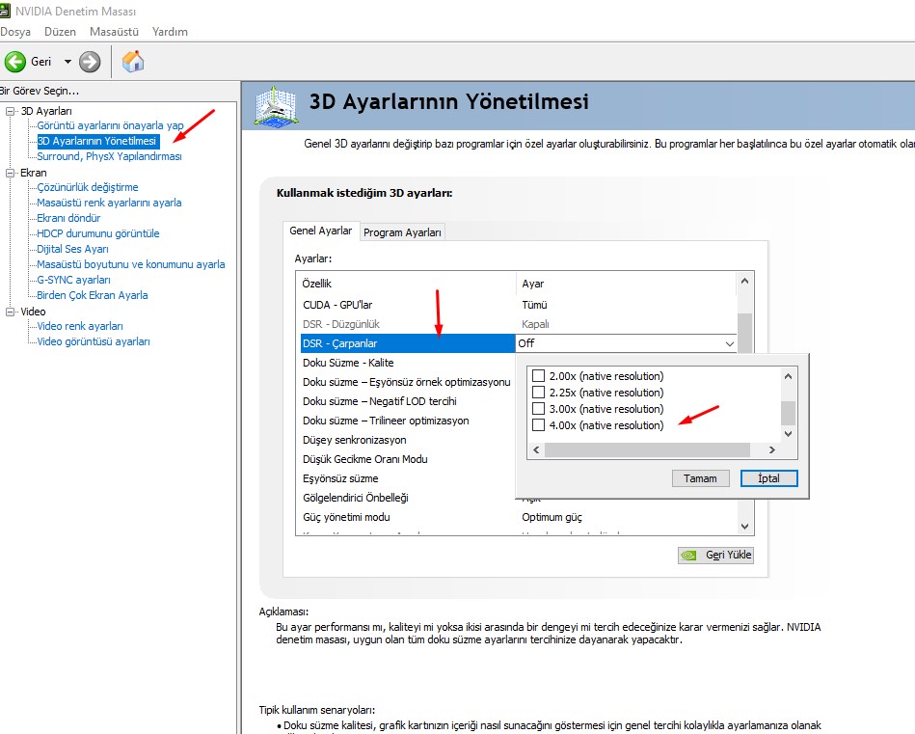Select Doku süzme – Eşyönsüz örnek optimizasyonu row
915x734 pixels.
[406, 382]
